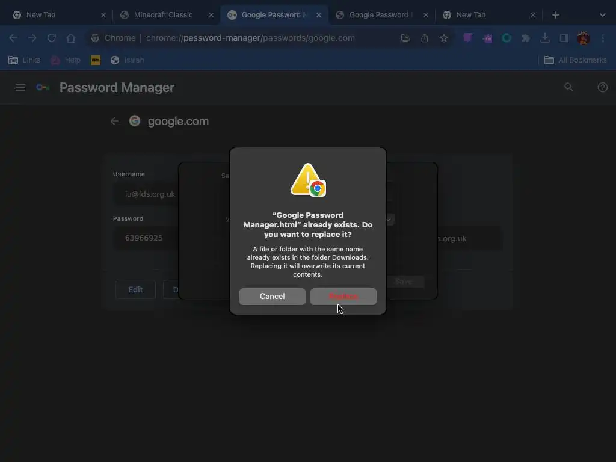Open the home page via house icon
616x462 pixels.
(x=71, y=38)
